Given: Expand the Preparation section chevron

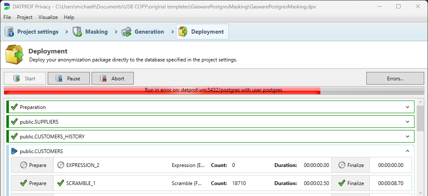Looking at the screenshot, I should point(407,107).
